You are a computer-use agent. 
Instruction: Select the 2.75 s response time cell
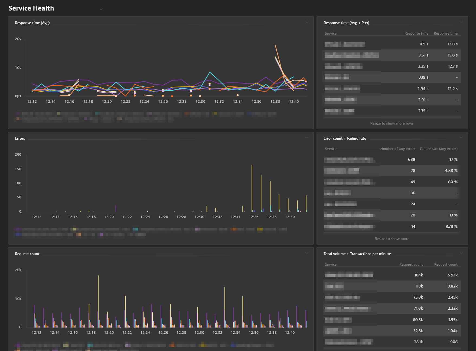pyautogui.click(x=423, y=111)
